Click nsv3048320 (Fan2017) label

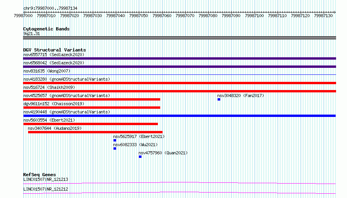241,95
